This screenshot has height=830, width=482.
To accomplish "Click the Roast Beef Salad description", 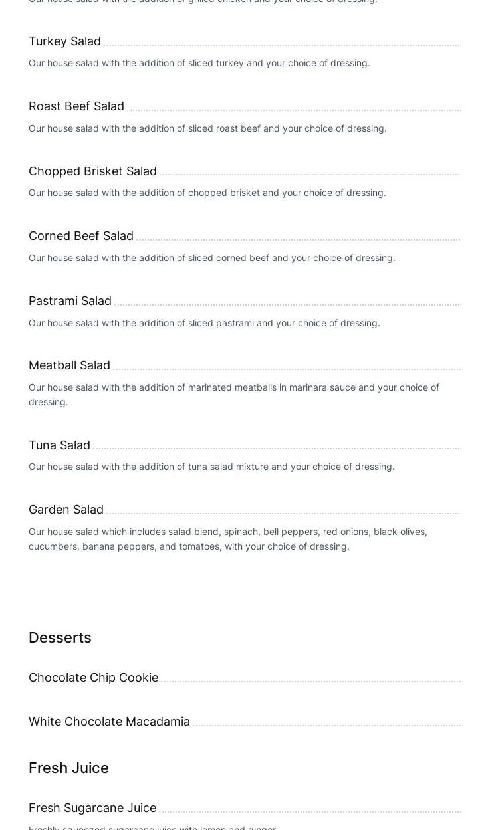I will [207, 128].
